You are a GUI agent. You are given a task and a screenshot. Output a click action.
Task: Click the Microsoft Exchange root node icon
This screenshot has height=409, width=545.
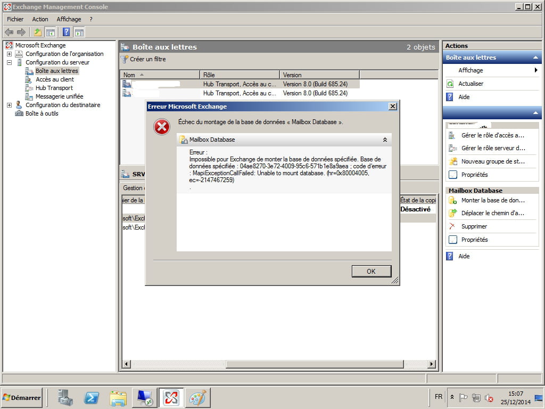pyautogui.click(x=9, y=45)
